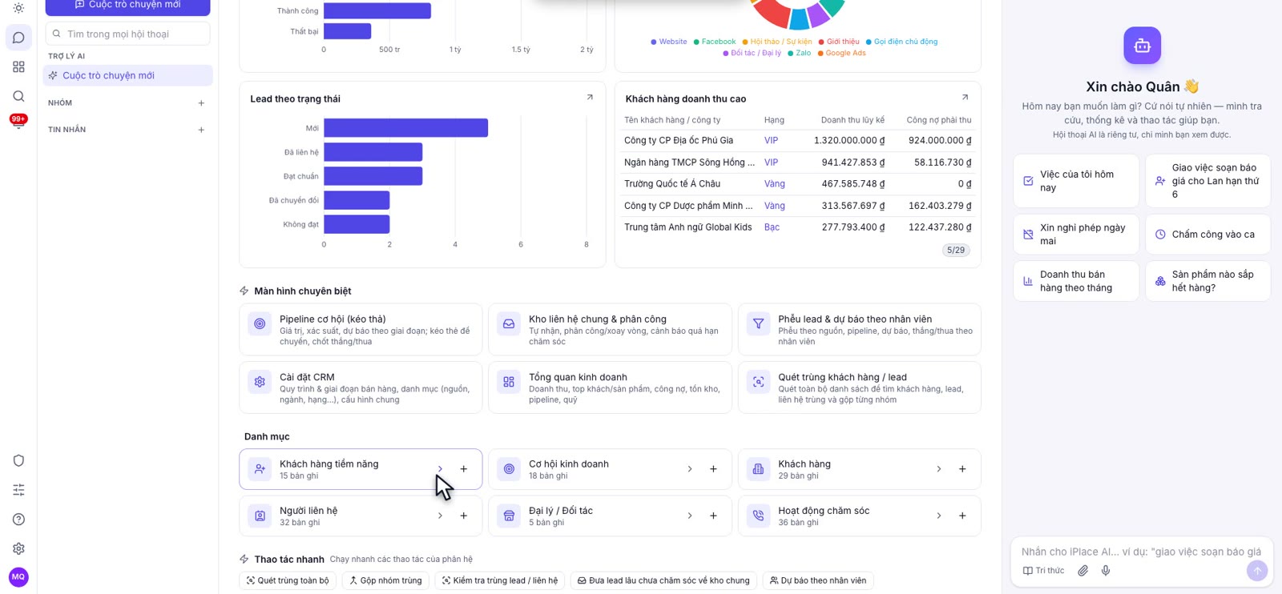Image resolution: width=1282 pixels, height=594 pixels.
Task: Open Cài đặt CRM screen card
Action: click(361, 387)
